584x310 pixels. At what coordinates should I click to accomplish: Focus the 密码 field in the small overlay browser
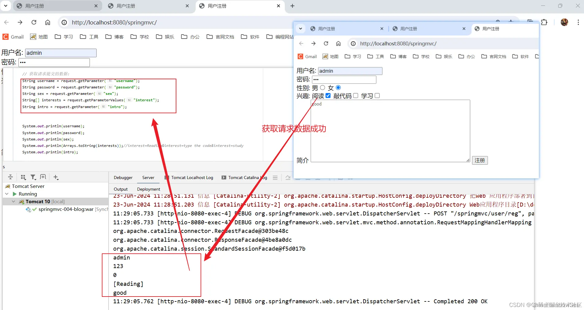point(344,80)
